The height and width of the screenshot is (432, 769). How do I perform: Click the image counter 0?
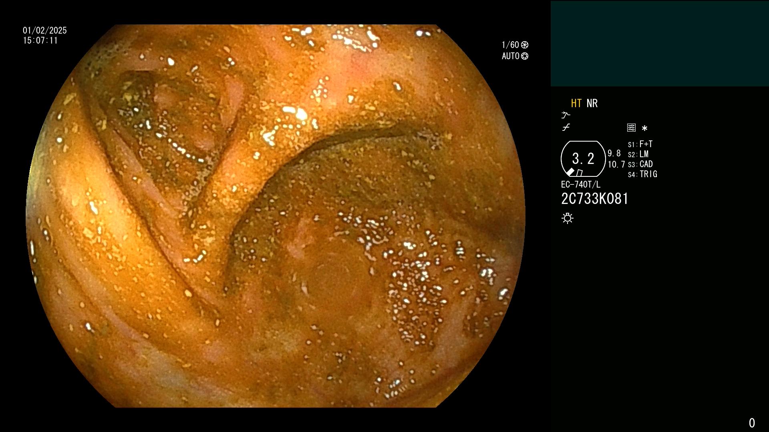click(x=752, y=423)
